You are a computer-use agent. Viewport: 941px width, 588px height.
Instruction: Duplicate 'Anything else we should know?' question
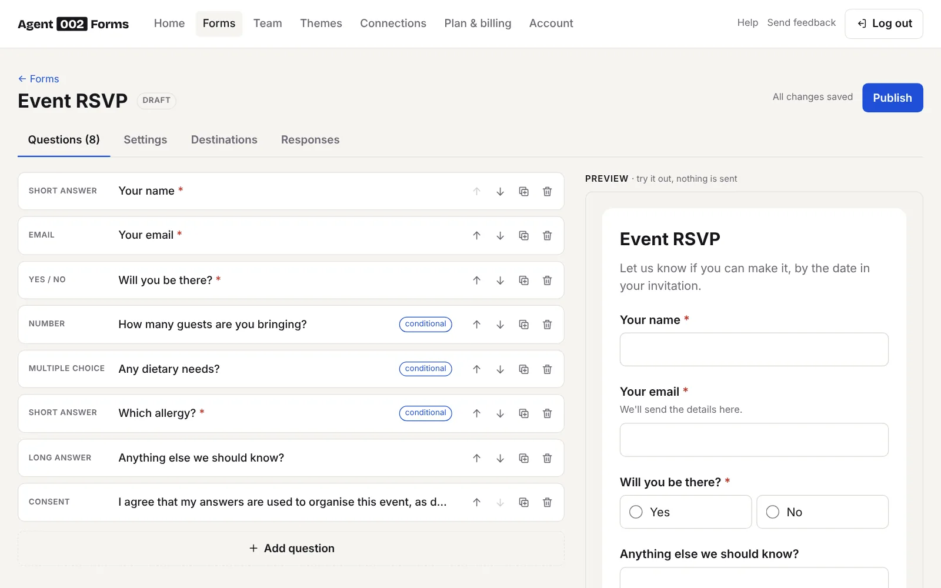click(x=523, y=458)
